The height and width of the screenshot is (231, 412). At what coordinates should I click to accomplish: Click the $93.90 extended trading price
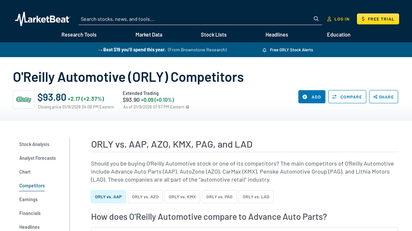point(131,100)
